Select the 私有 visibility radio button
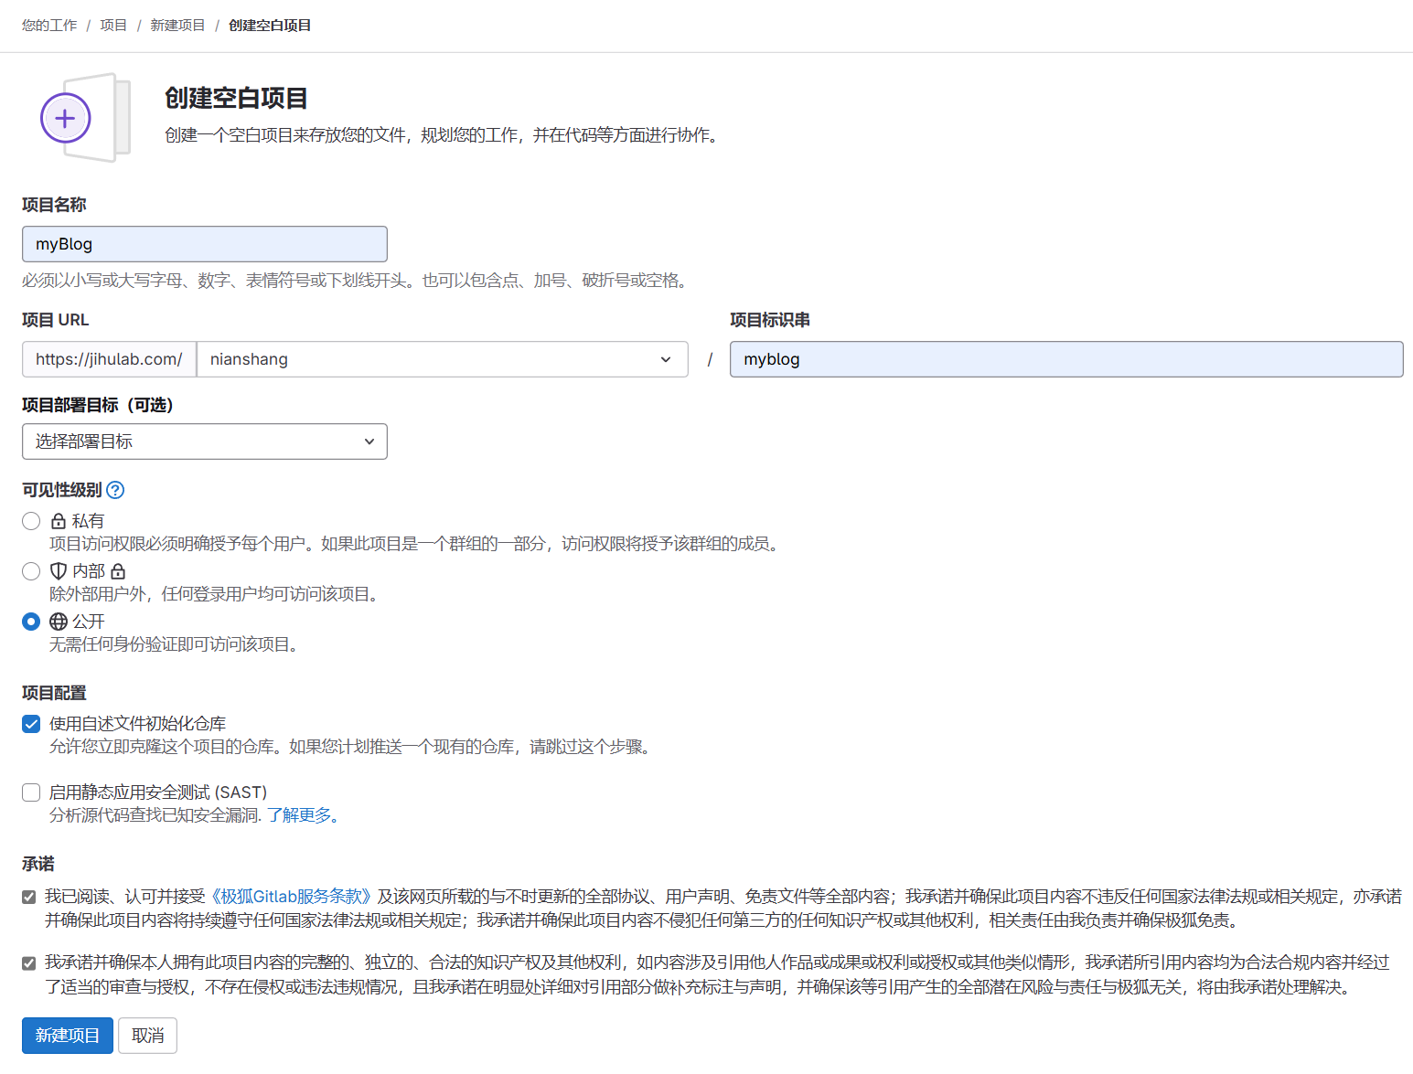 (30, 520)
